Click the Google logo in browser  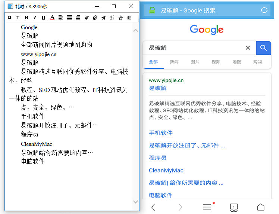(207, 30)
